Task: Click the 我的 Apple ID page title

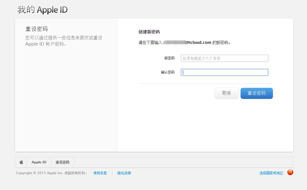Action: [43, 10]
